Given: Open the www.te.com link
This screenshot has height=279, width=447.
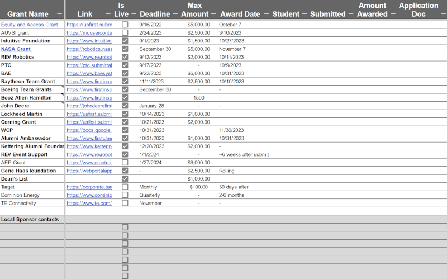Looking at the screenshot, I should point(89,203).
